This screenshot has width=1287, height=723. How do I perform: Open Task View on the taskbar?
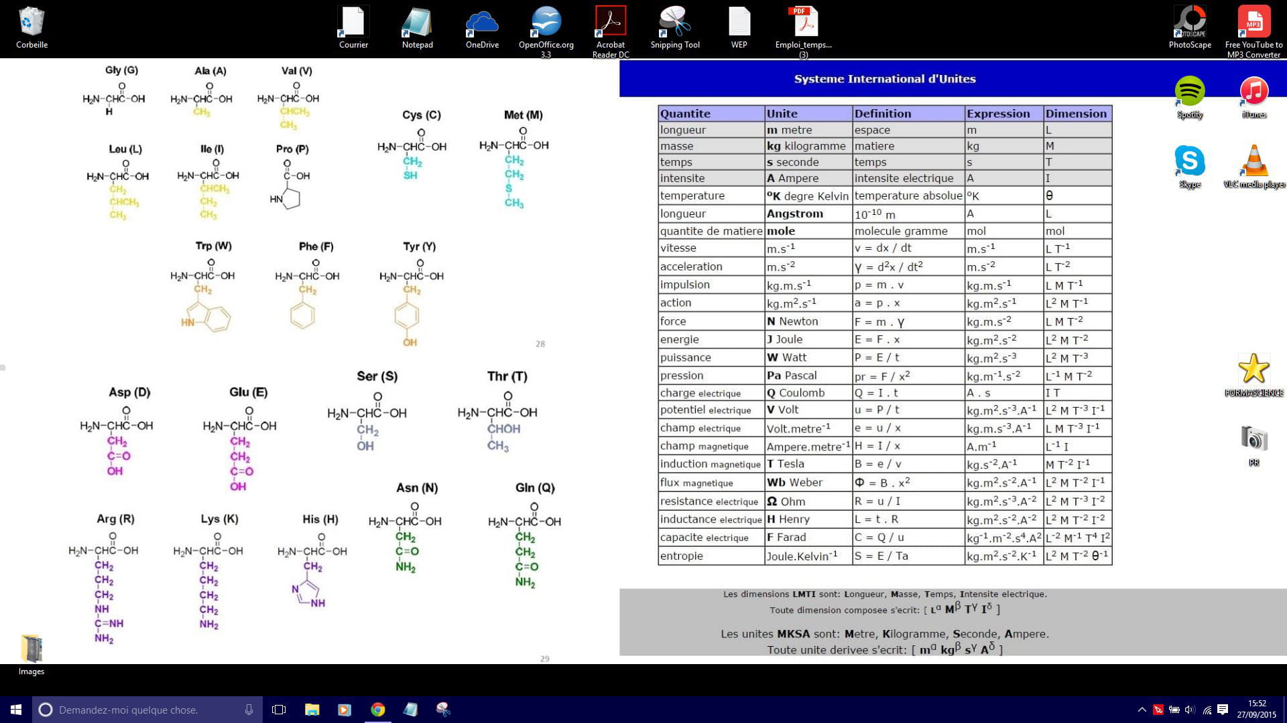[x=279, y=710]
